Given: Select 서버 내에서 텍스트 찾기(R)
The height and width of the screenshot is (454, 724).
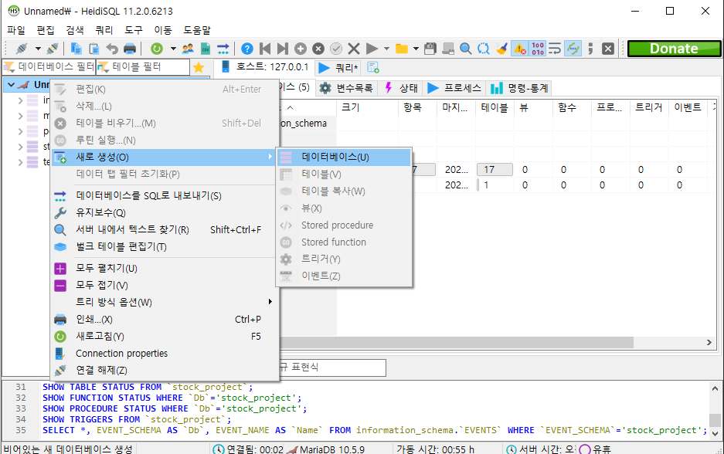Looking at the screenshot, I should click(x=164, y=230).
